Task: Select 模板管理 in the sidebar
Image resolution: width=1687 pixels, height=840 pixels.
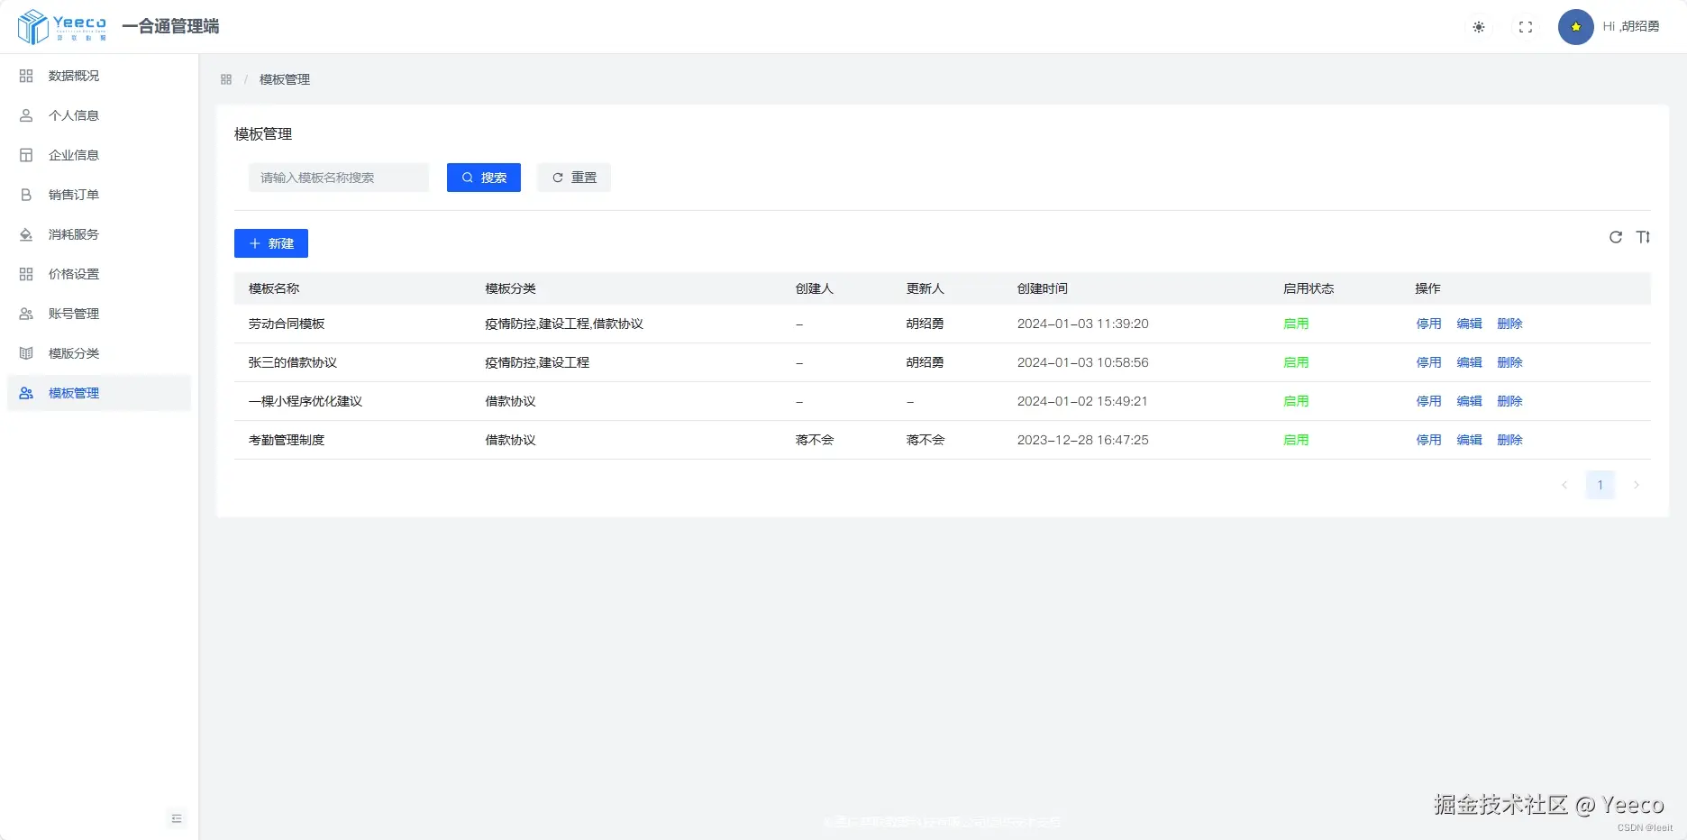Action: (x=99, y=393)
